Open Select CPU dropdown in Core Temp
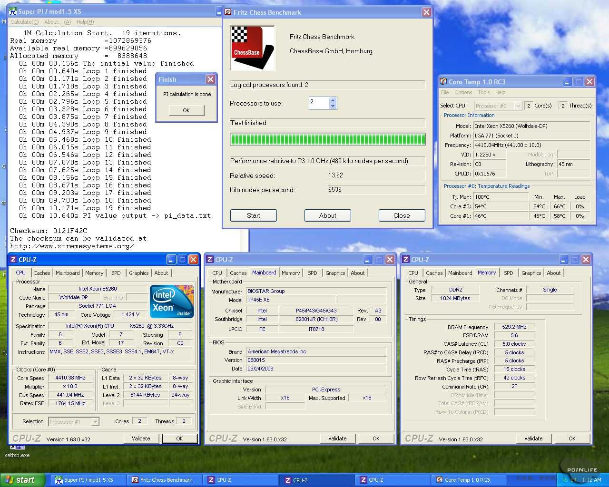 click(518, 106)
